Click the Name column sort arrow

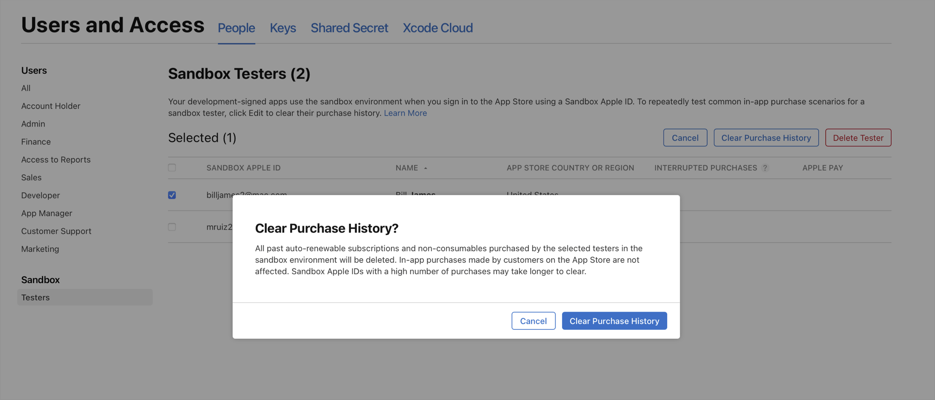point(426,168)
